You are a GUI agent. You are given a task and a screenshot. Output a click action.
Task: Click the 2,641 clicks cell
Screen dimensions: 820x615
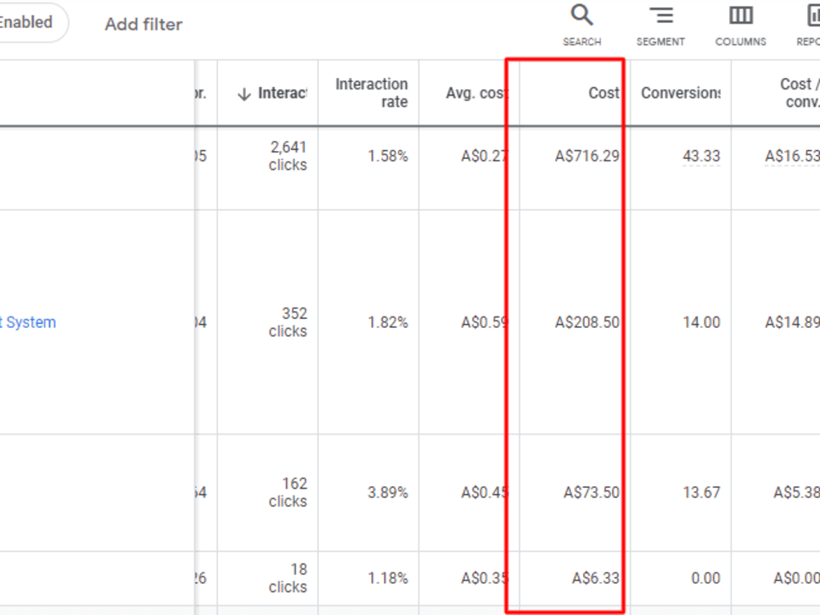point(288,156)
